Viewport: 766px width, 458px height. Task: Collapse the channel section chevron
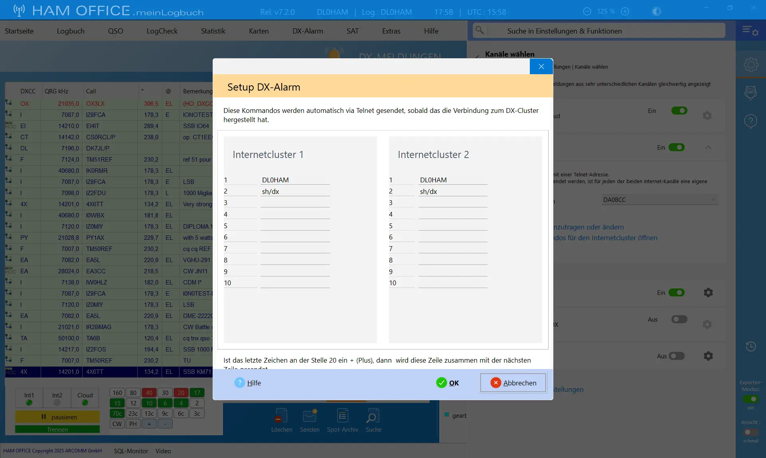[708, 147]
